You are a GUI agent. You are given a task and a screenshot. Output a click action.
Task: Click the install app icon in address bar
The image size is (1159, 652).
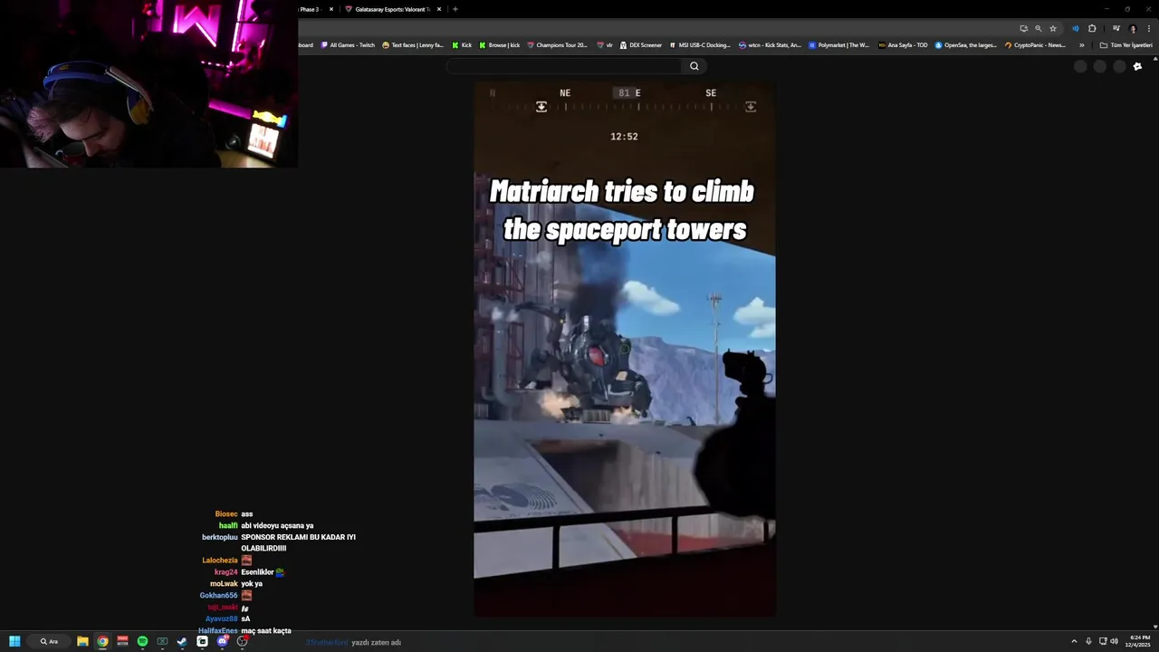(x=1023, y=28)
